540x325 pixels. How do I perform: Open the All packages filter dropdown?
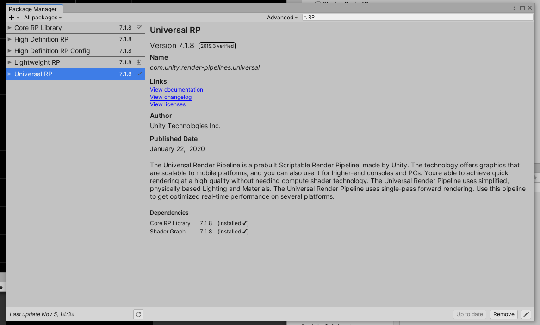tap(43, 18)
